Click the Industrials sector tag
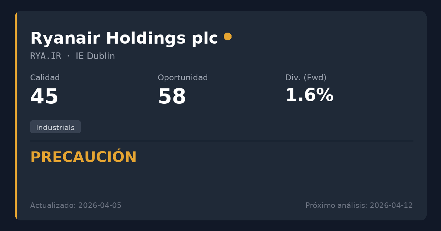 [55, 127]
